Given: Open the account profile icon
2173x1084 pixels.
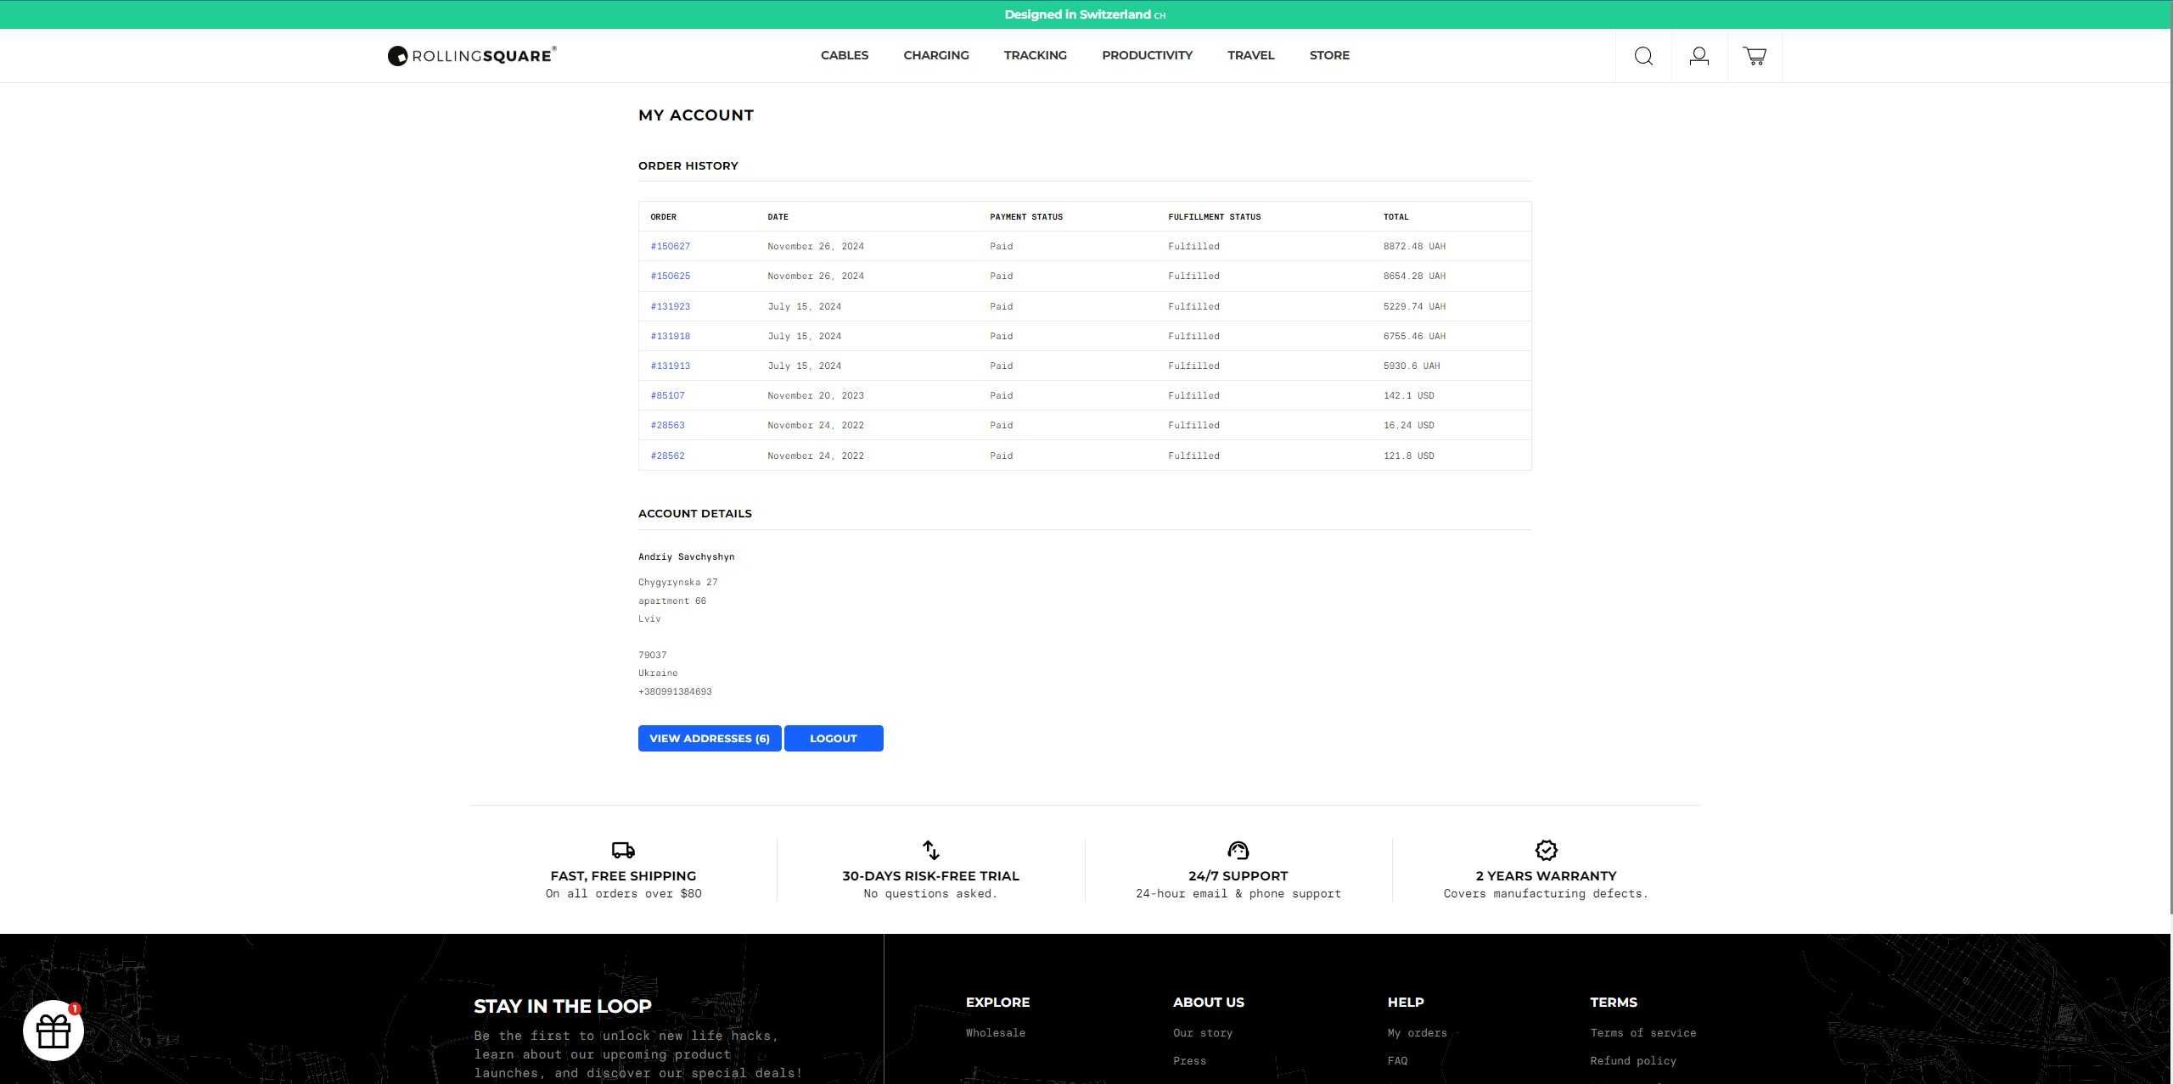Looking at the screenshot, I should 1699,56.
